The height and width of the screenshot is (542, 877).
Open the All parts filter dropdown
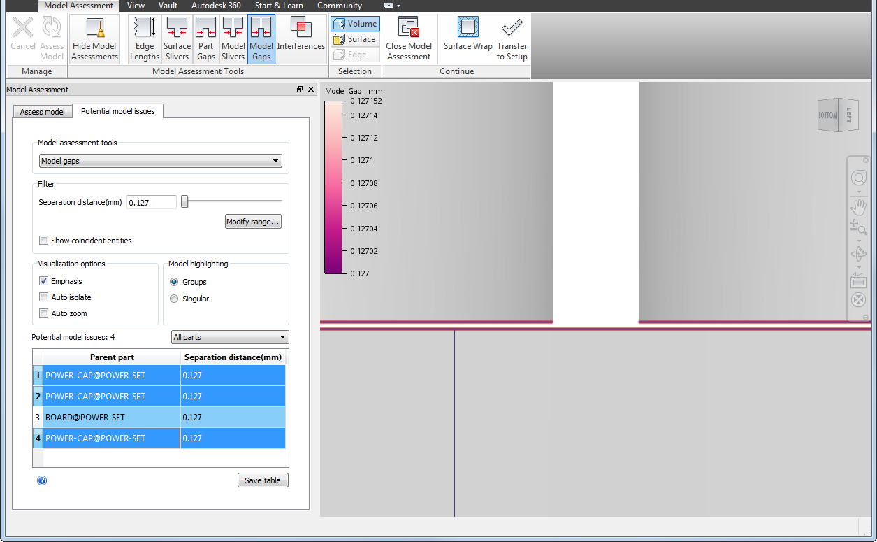tap(230, 337)
